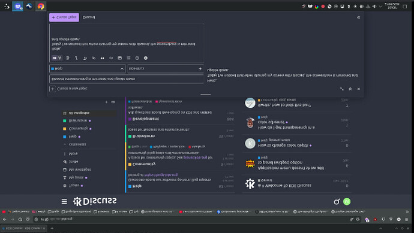Viewport: 414px width, 233px height.
Task: Open topic Welcome to KDE Discuss
Action: [x=287, y=186]
